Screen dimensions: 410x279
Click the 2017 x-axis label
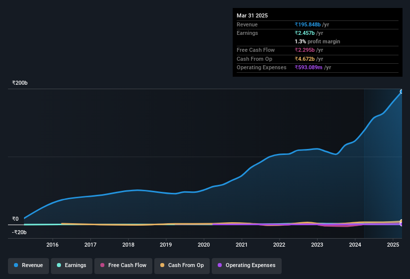click(90, 245)
